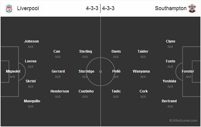Select Tadic on Southampton's side
This screenshot has width=201, height=127.
(x=116, y=91)
